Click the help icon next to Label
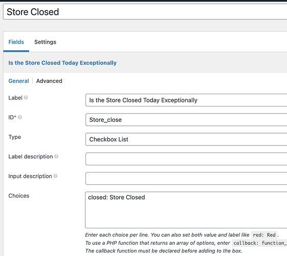The height and width of the screenshot is (256, 287). (x=26, y=98)
